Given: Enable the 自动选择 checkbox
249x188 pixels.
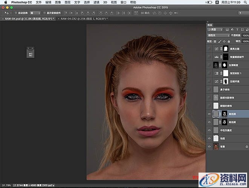Looking at the screenshot, I should click(16, 13).
